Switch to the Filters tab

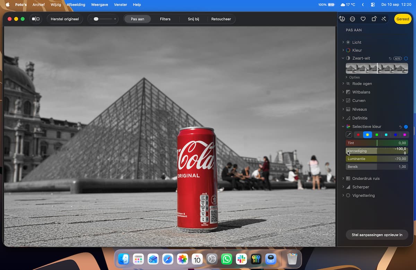[165, 19]
